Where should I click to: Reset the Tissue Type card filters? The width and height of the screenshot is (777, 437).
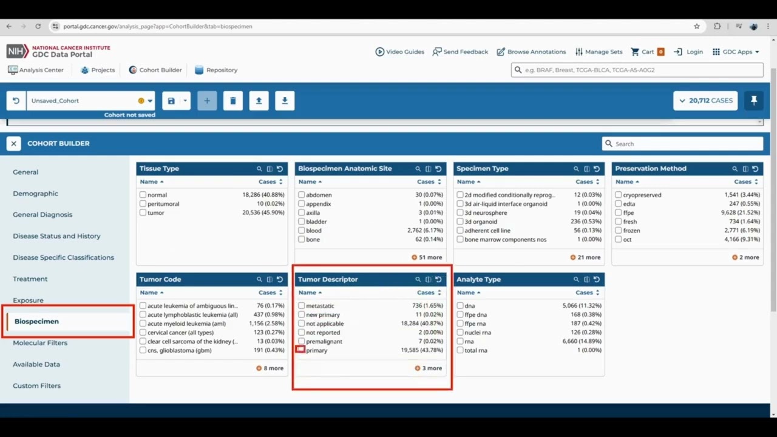[x=280, y=169]
